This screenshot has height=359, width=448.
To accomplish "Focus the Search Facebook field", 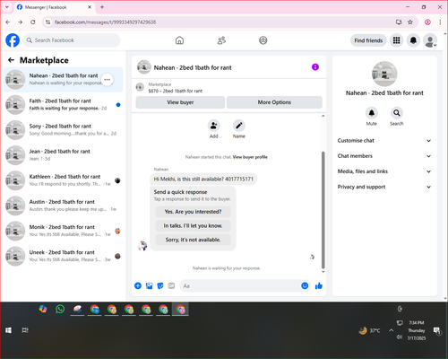I will (72, 40).
